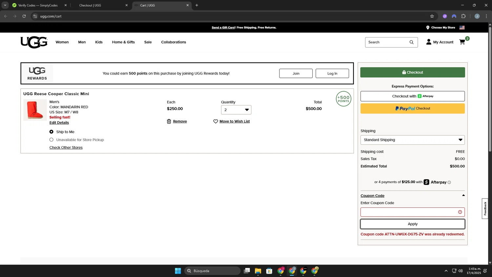The height and width of the screenshot is (277, 492).
Task: Reload the page in browser toolbar
Action: [x=24, y=16]
